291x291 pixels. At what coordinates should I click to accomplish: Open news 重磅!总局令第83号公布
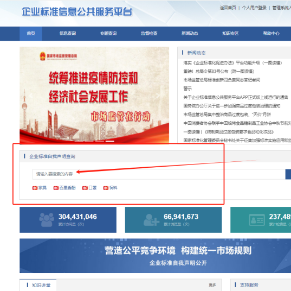point(218,72)
